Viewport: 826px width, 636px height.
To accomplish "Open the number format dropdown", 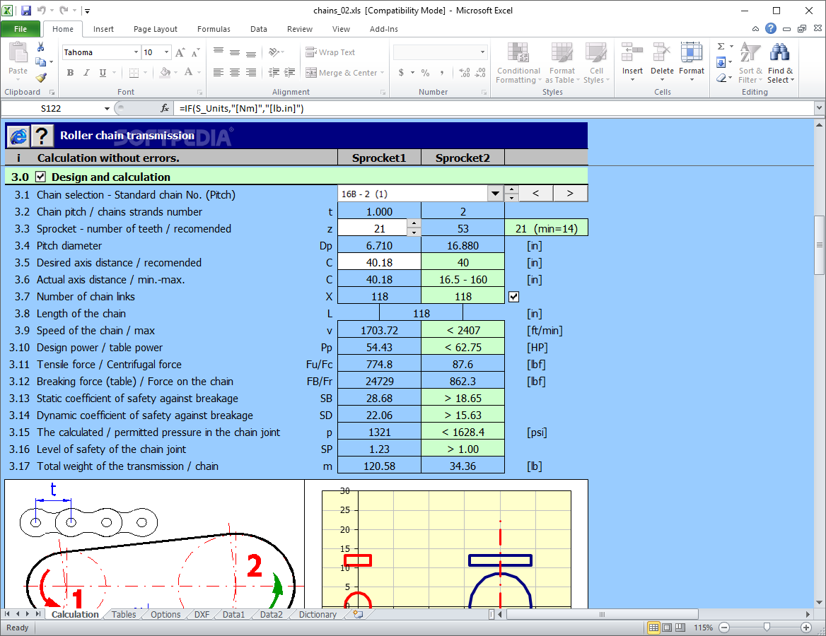I will [482, 52].
